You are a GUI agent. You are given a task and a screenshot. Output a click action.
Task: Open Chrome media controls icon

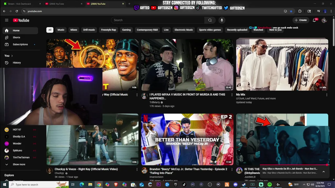tap(319, 11)
